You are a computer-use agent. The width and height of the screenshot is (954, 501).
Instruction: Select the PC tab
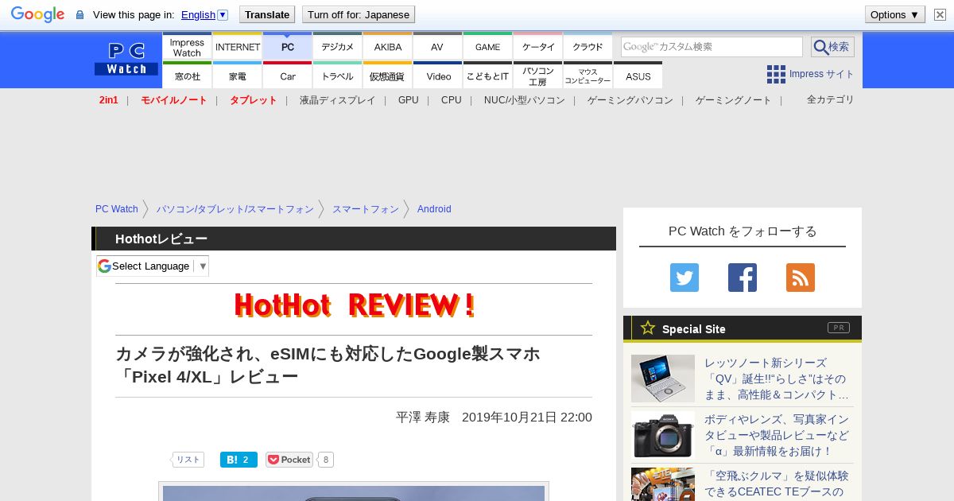tap(288, 47)
